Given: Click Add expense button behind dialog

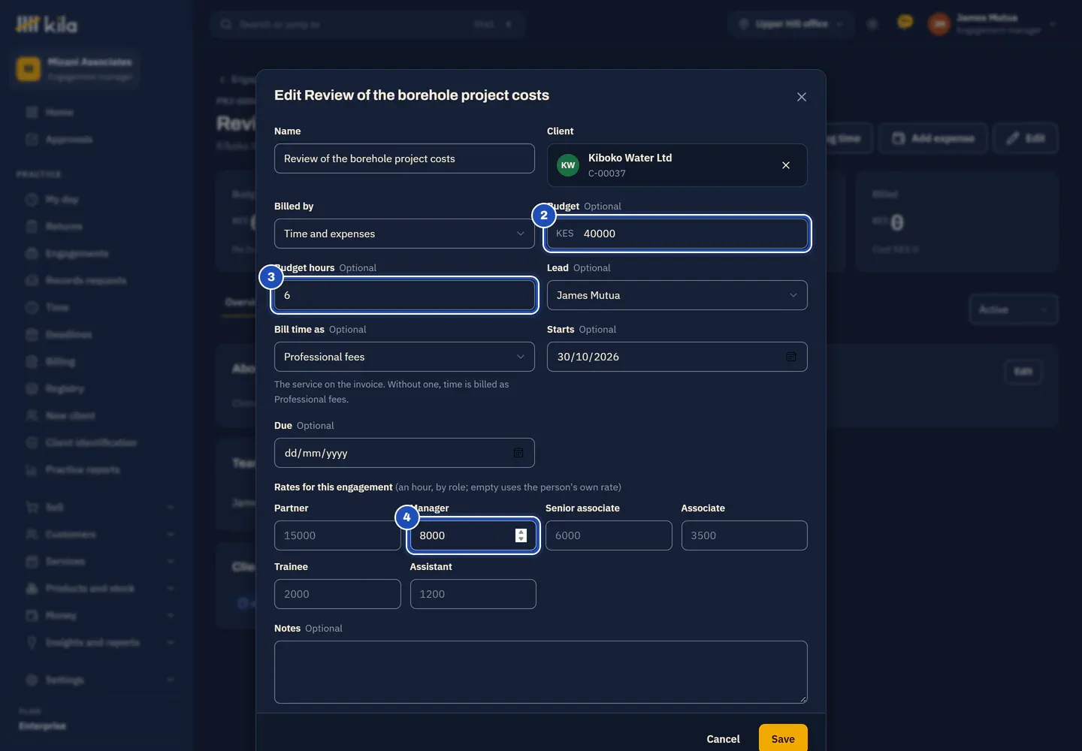Looking at the screenshot, I should pos(933,138).
